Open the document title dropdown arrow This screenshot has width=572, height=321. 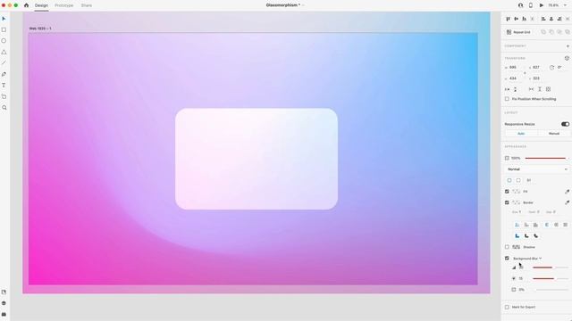click(303, 5)
